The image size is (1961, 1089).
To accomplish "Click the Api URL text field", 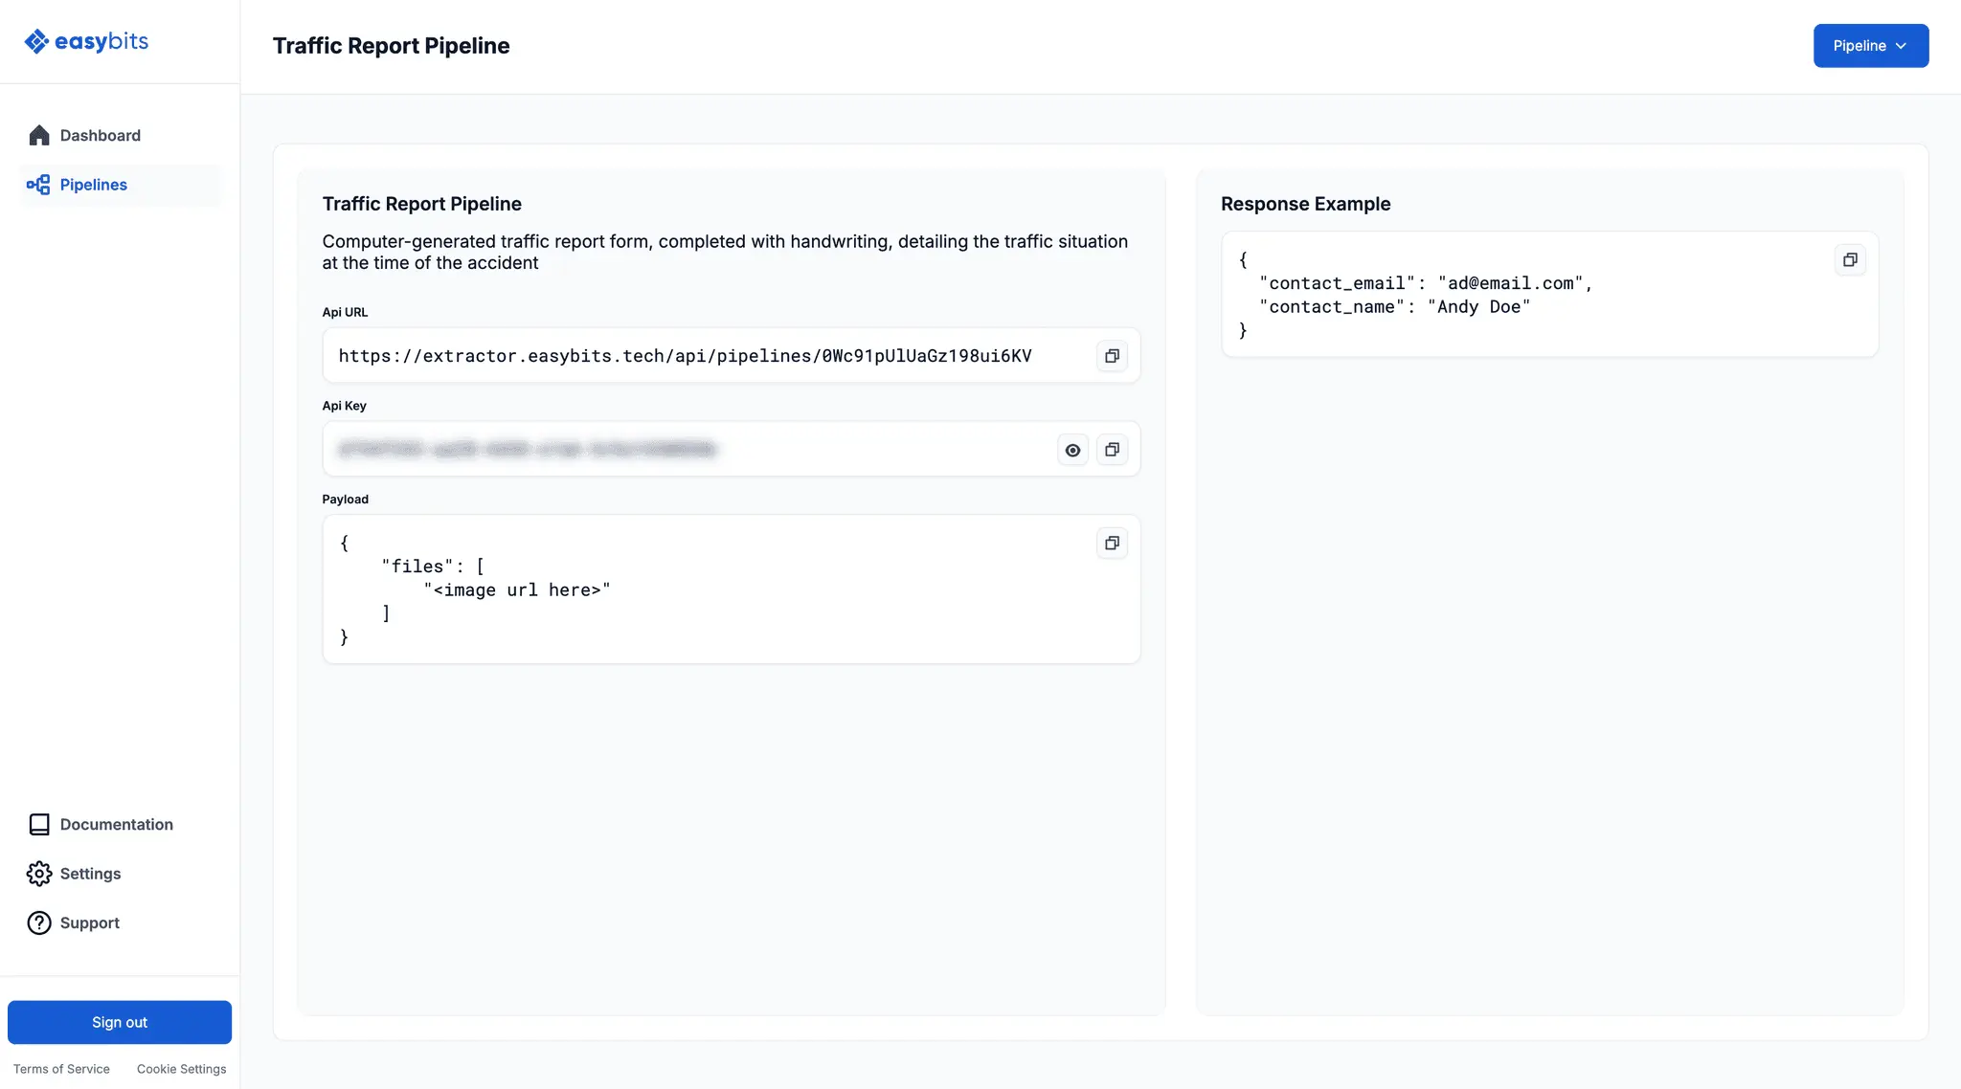I will tap(732, 356).
